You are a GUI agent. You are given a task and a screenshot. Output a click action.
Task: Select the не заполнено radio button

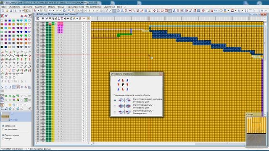(x=3, y=129)
